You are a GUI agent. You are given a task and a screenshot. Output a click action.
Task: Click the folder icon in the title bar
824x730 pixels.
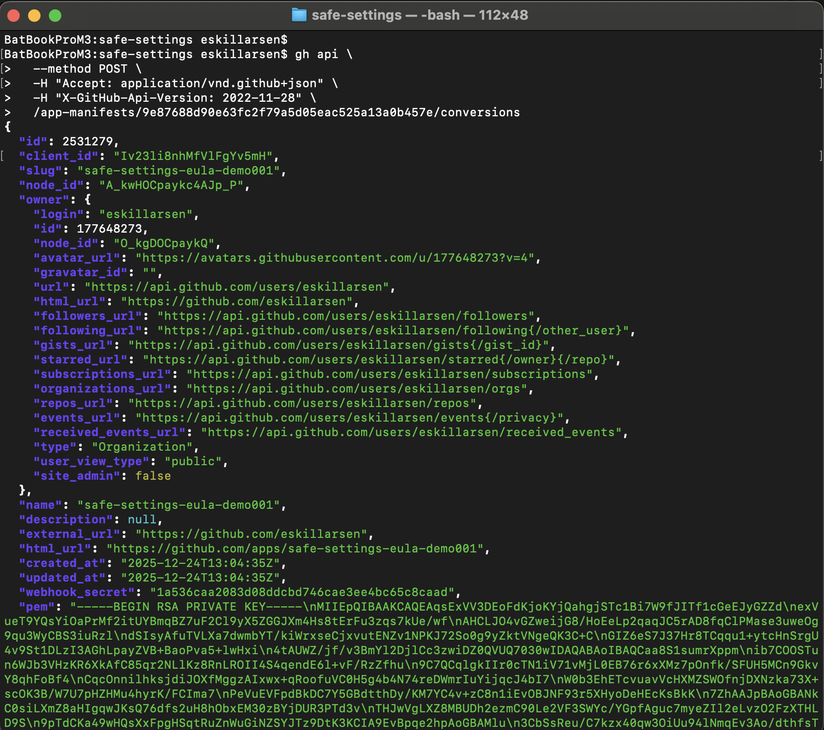(x=299, y=15)
